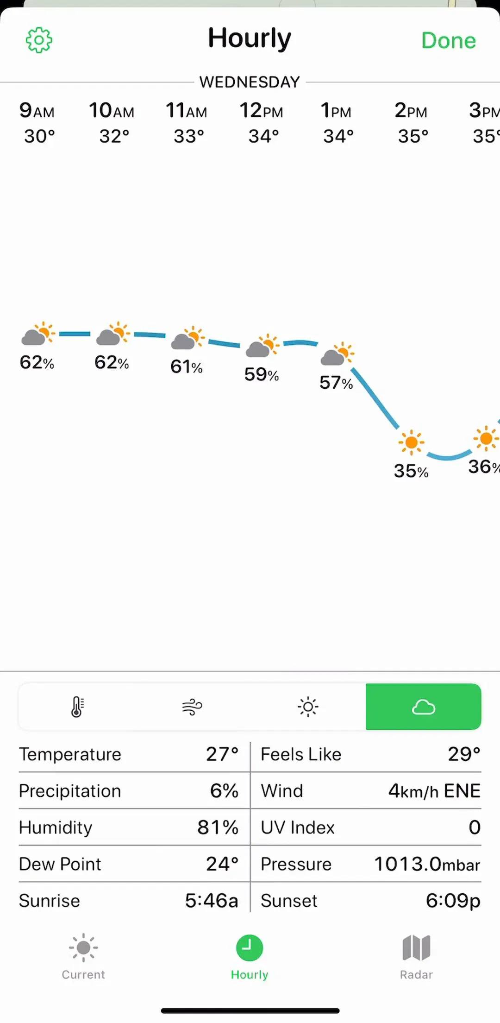Tap the 11AM partly cloudy icon at 61%

pos(188,338)
